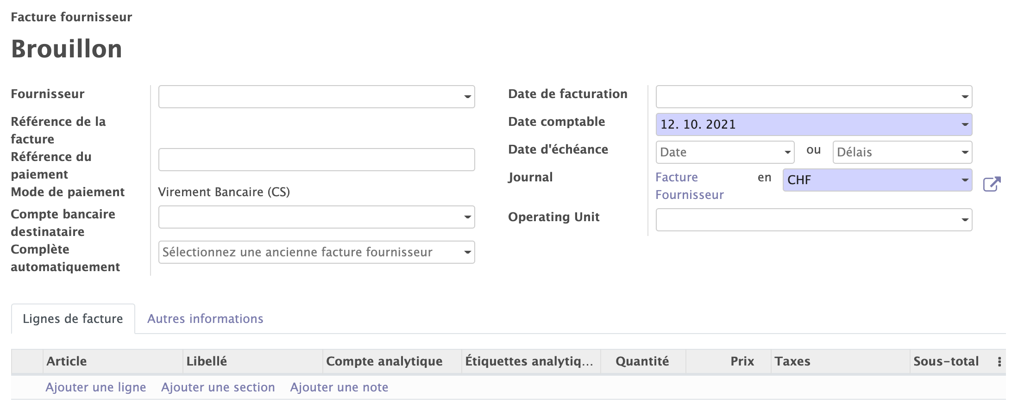Image resolution: width=1018 pixels, height=409 pixels.
Task: Sort by the Article column header
Action: pyautogui.click(x=67, y=361)
